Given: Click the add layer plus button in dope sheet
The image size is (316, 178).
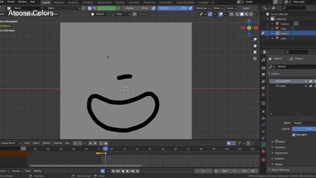Looking at the screenshot, I should click(75, 143).
